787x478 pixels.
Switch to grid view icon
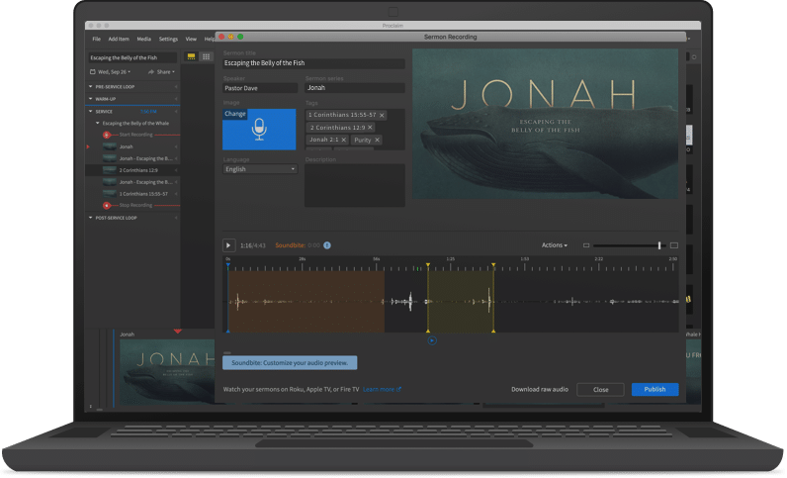[x=207, y=56]
